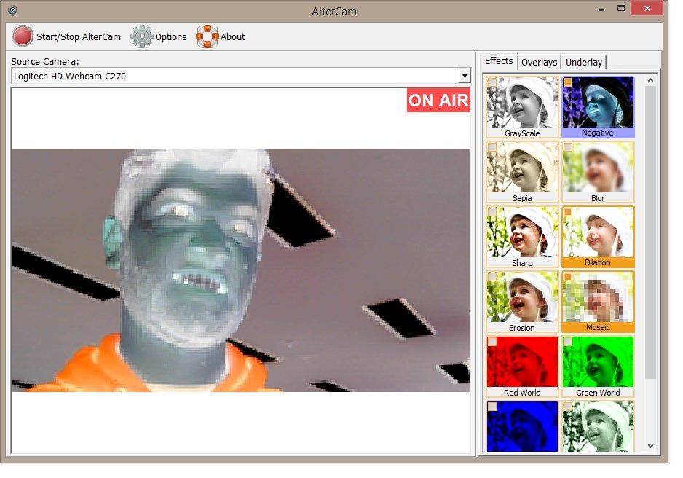Open the Source Camera dropdown arrow

click(x=465, y=76)
